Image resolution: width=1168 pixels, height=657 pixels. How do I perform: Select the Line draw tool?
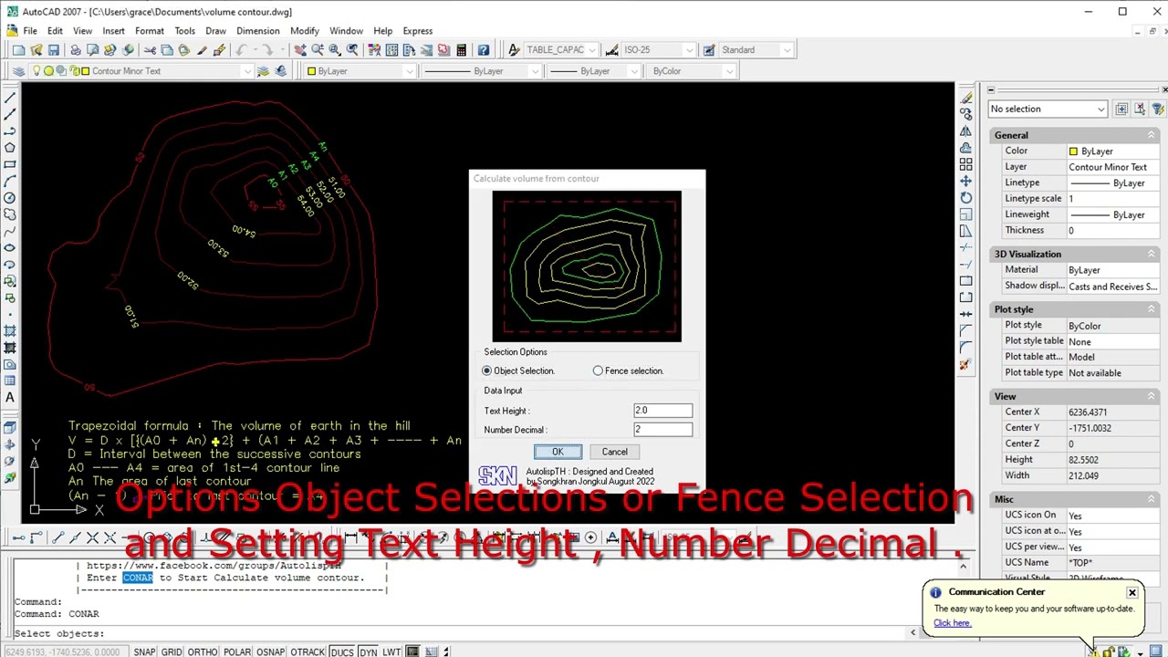pos(10,99)
